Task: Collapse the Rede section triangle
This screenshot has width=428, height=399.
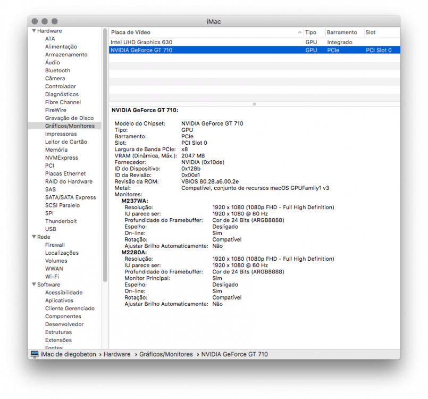Action: (x=34, y=237)
